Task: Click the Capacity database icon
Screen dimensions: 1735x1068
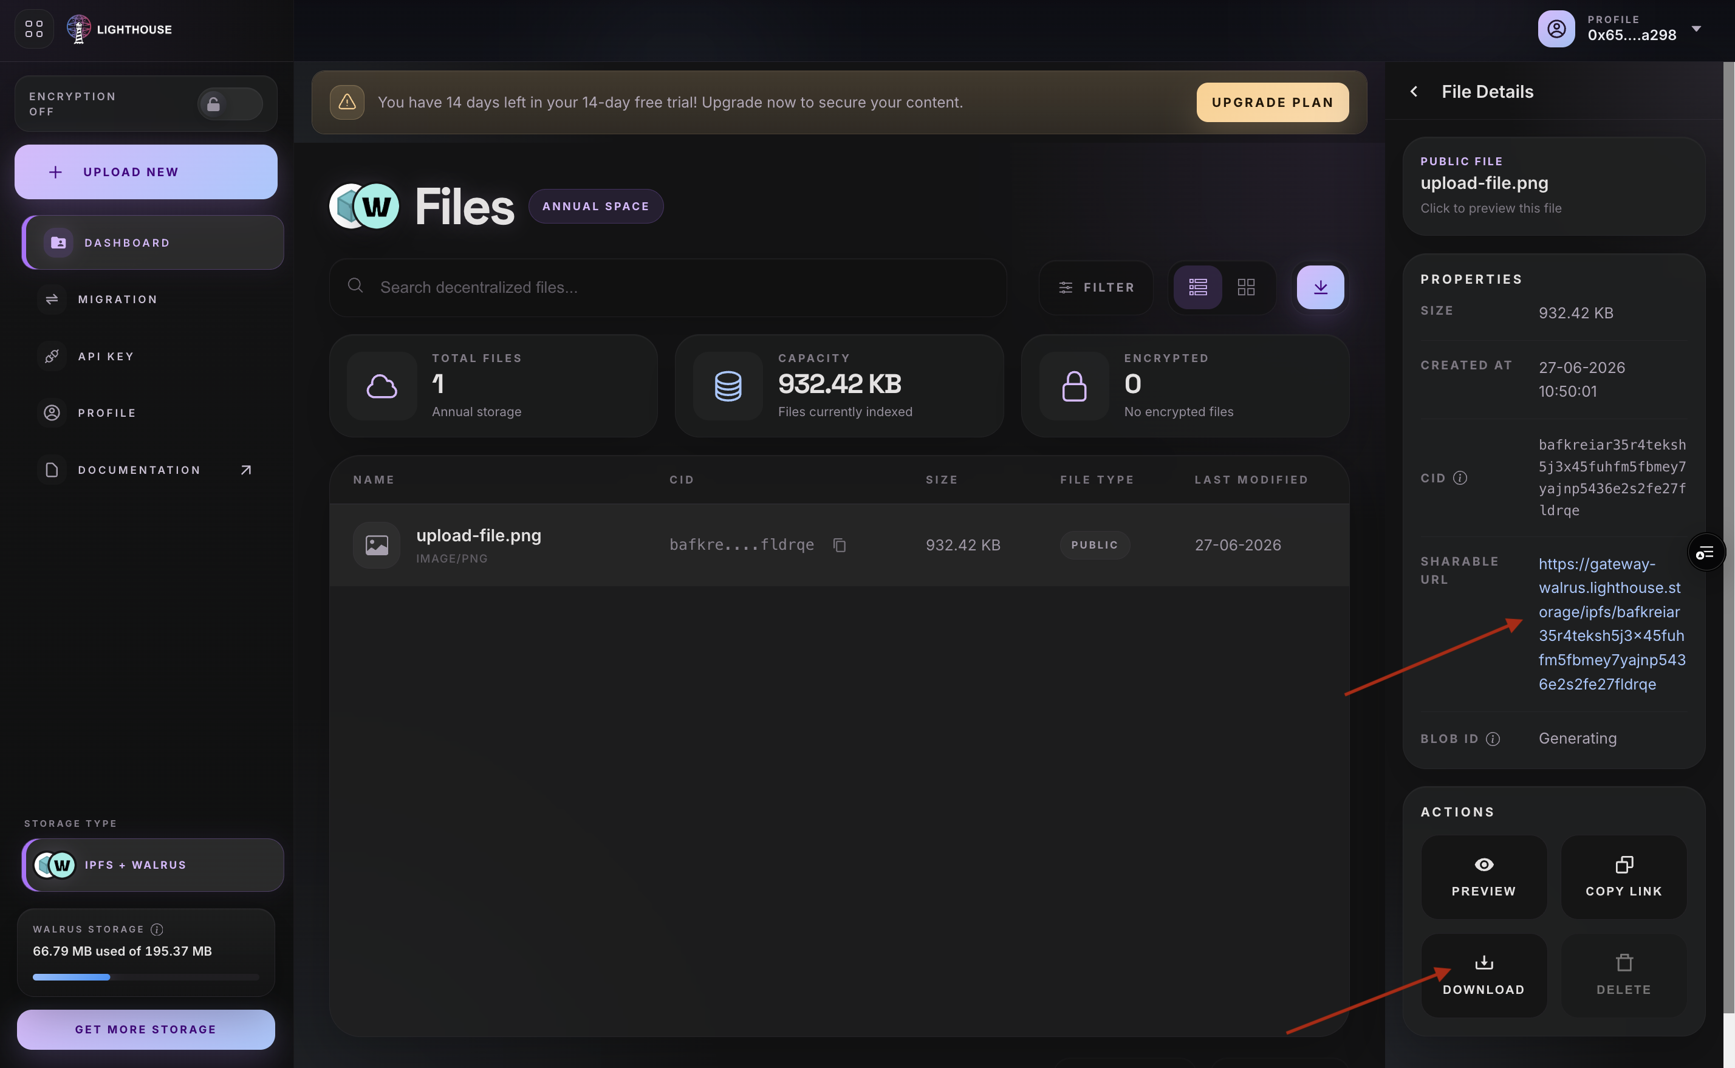Action: [x=728, y=386]
